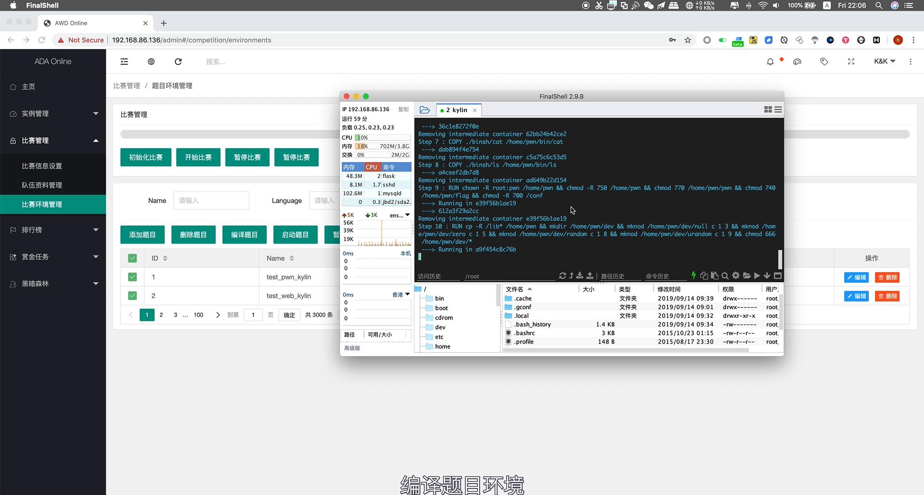This screenshot has width=924, height=495.
Task: Click the 添加题目 button
Action: (x=142, y=235)
